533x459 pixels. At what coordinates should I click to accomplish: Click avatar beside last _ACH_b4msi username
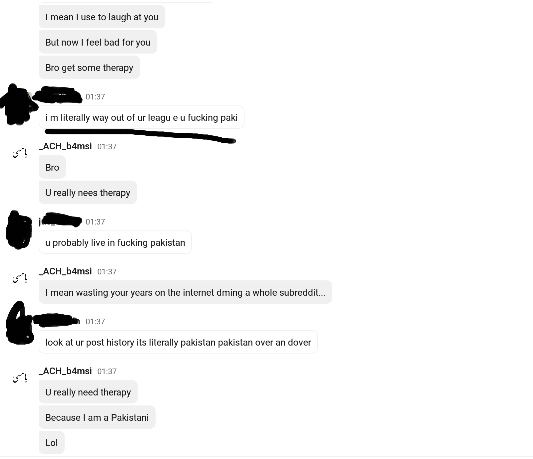point(20,378)
